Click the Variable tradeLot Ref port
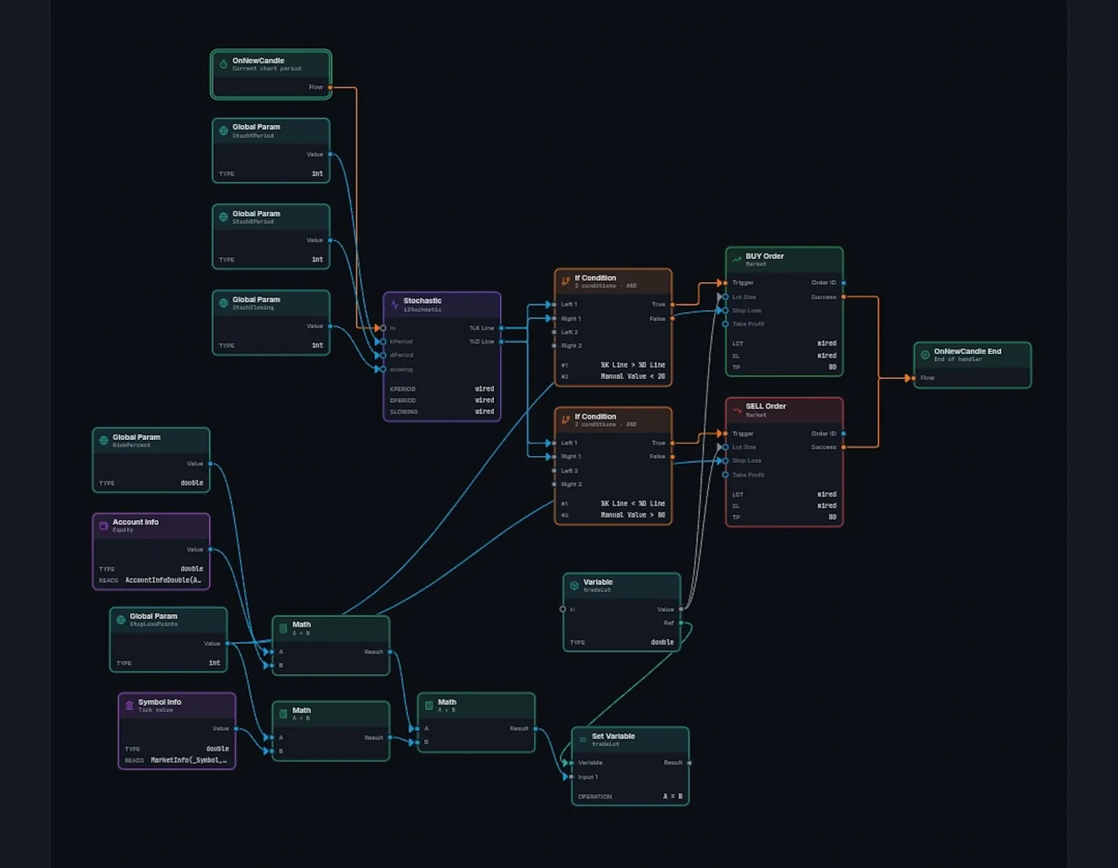This screenshot has height=868, width=1118. pos(681,623)
